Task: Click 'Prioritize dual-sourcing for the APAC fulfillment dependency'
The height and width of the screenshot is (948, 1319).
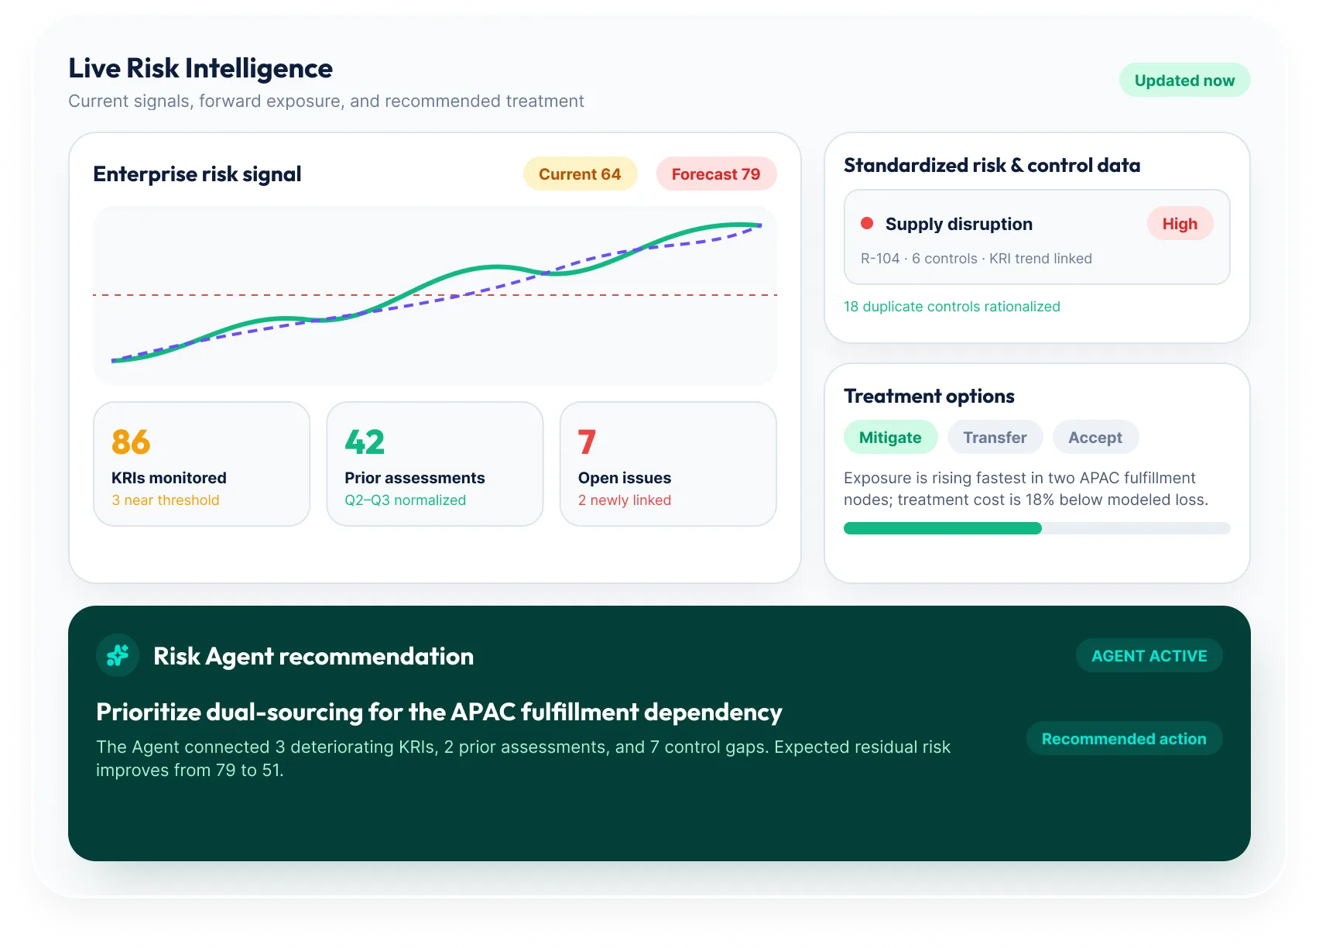Action: [x=439, y=712]
